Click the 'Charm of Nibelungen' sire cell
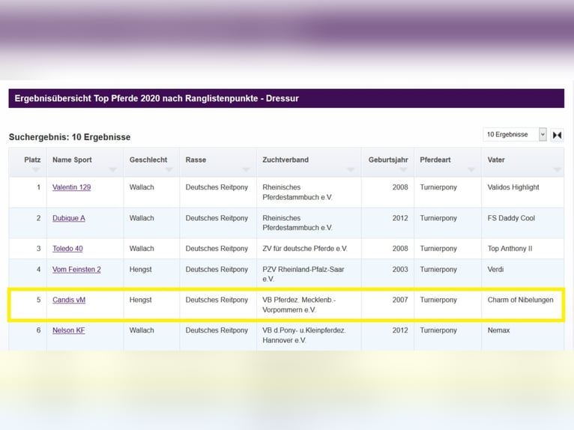574x430 pixels. (520, 300)
